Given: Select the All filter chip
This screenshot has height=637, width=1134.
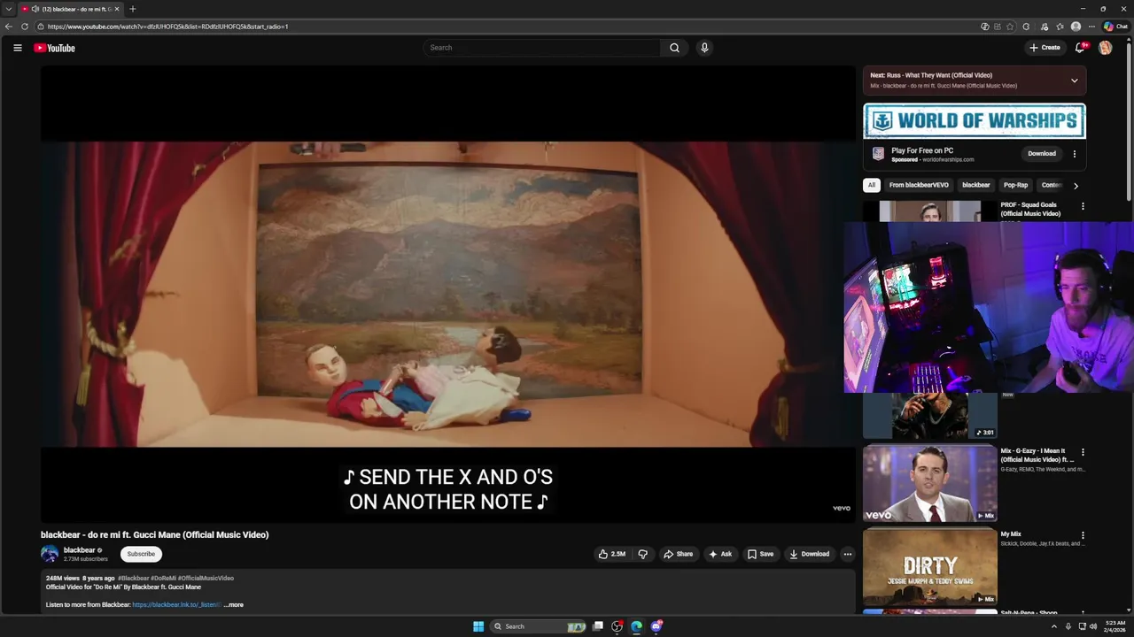Looking at the screenshot, I should [872, 186].
